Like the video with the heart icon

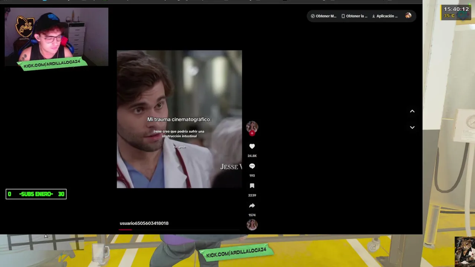252,146
